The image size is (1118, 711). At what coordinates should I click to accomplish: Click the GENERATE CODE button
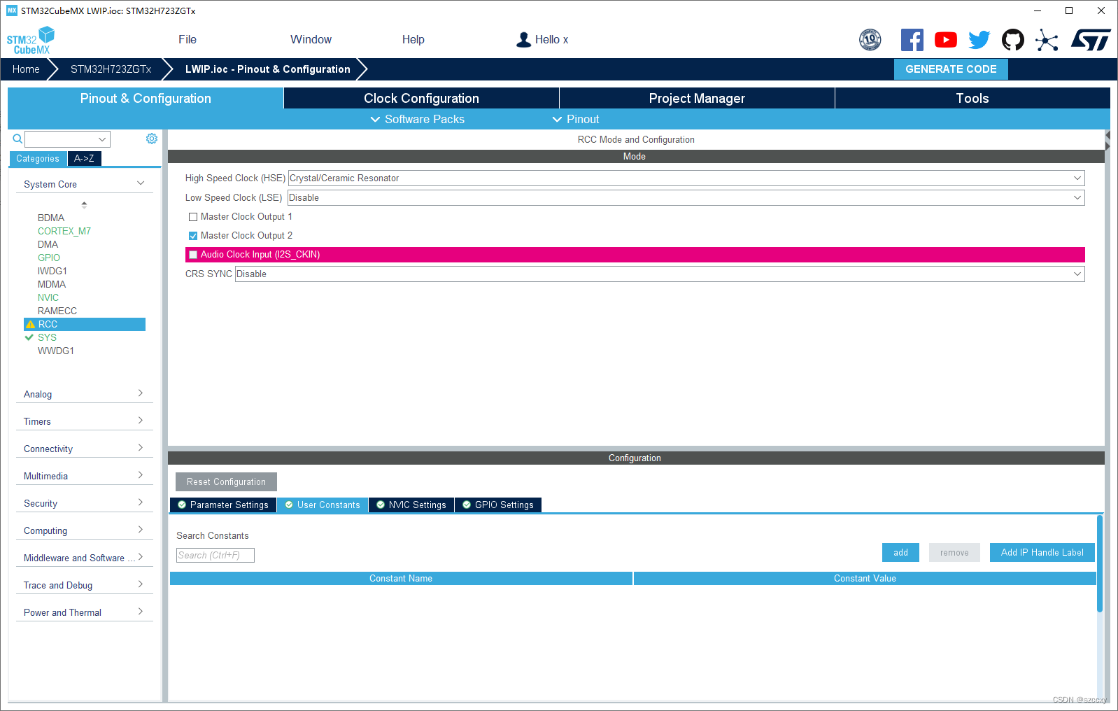(951, 69)
